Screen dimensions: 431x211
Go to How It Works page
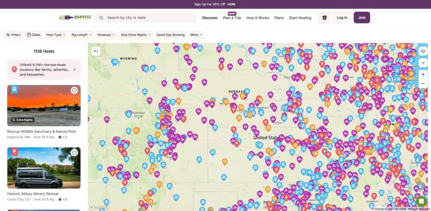[x=258, y=18]
